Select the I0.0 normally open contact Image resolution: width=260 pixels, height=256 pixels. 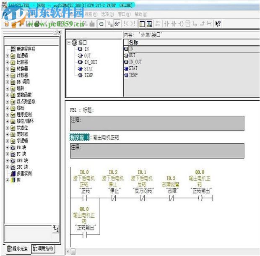pos(85,198)
